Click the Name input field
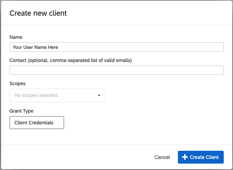 [x=117, y=47]
